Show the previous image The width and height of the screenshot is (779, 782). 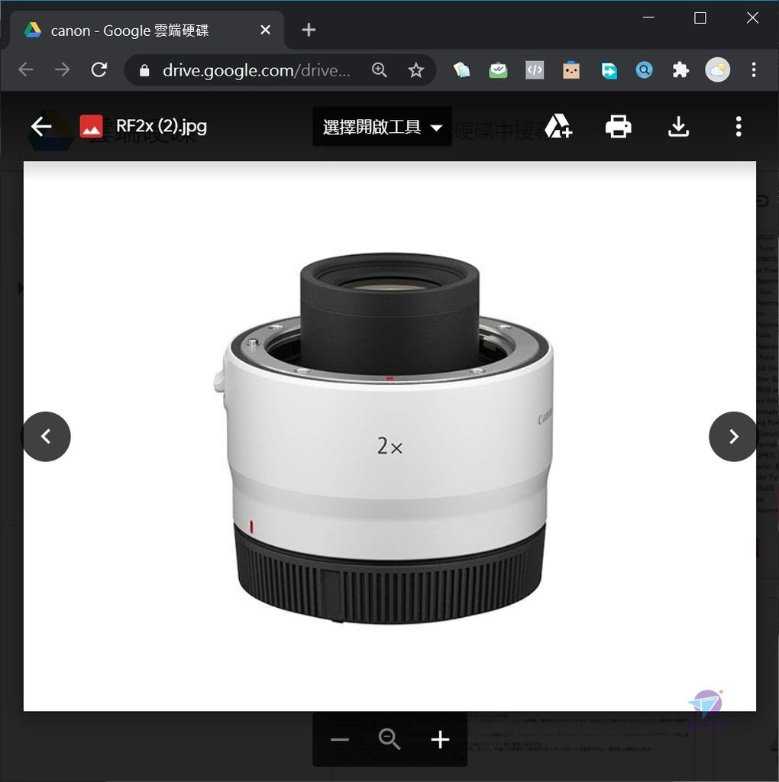point(46,436)
